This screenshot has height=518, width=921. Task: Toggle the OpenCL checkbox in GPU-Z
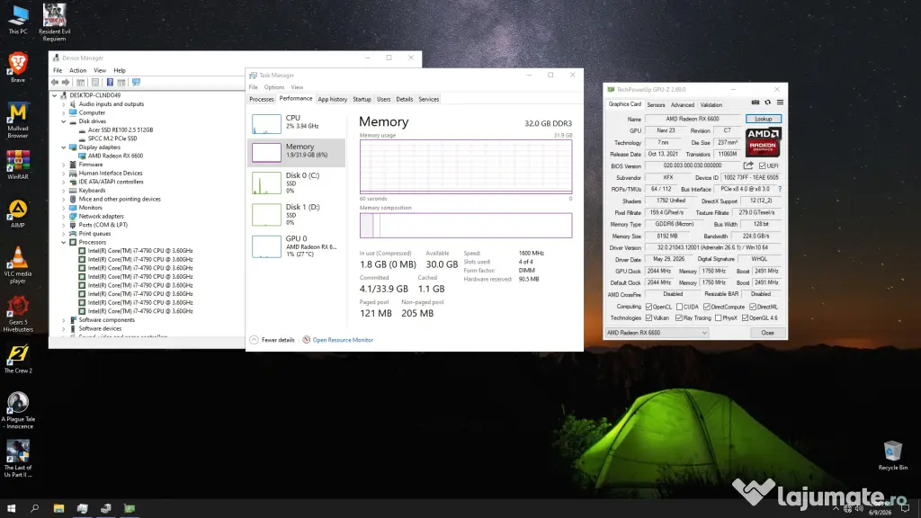tap(648, 307)
